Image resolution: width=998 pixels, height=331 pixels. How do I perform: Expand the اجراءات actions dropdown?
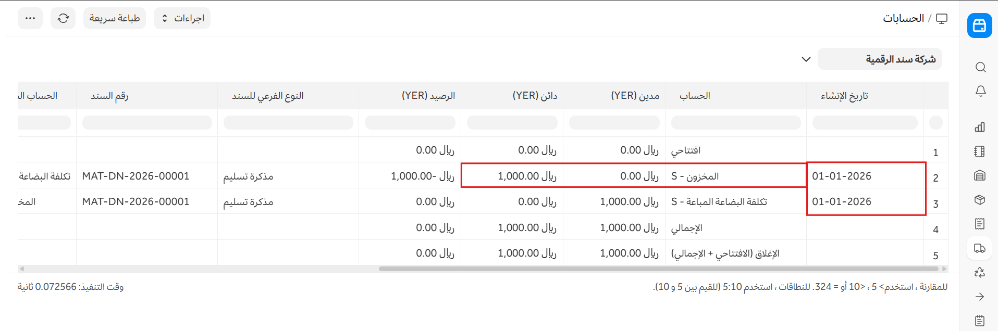[182, 18]
